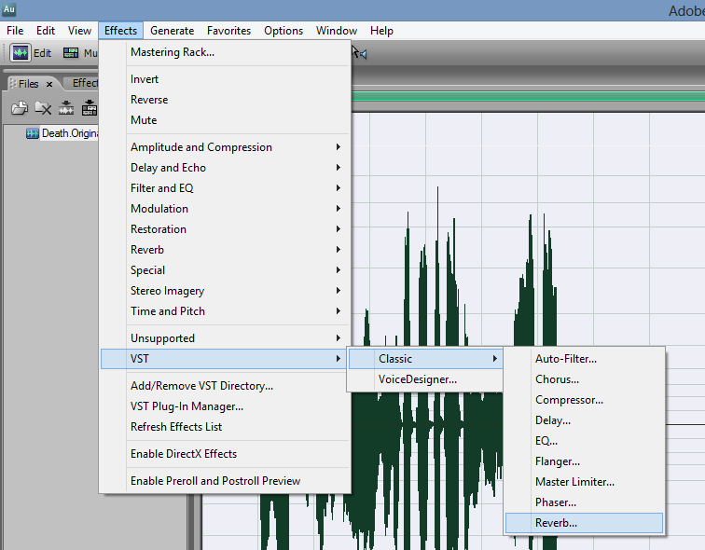
Task: Expand Amplitude and Compression submenu
Action: [225, 147]
